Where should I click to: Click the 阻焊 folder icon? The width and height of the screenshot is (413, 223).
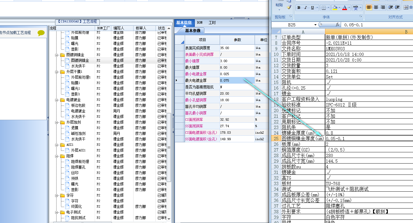point(62,156)
